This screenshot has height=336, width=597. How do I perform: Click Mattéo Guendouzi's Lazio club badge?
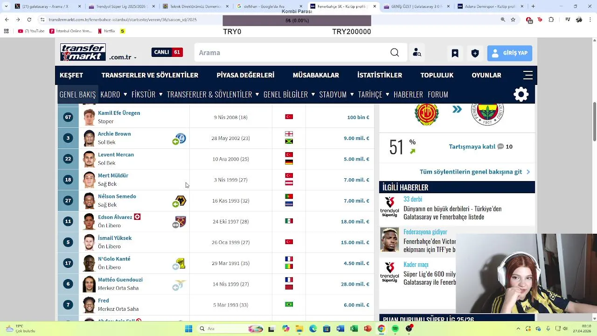pos(180,284)
